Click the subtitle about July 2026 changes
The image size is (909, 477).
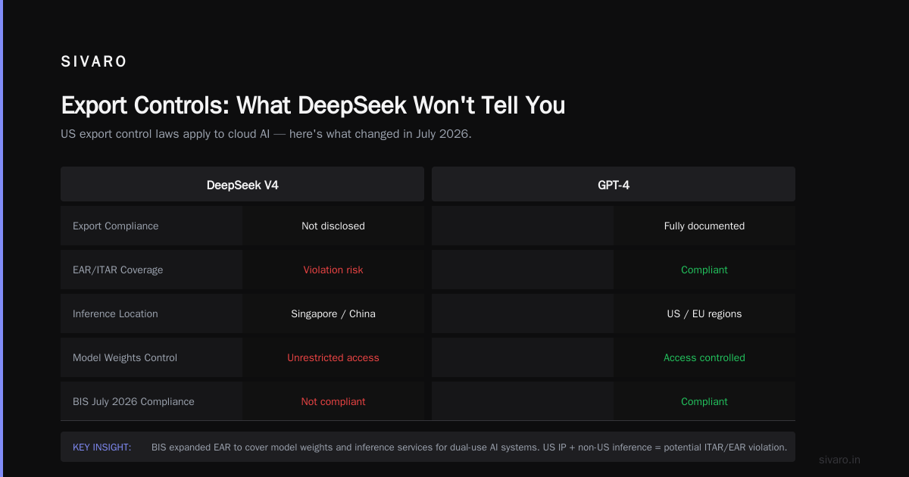[x=266, y=134]
